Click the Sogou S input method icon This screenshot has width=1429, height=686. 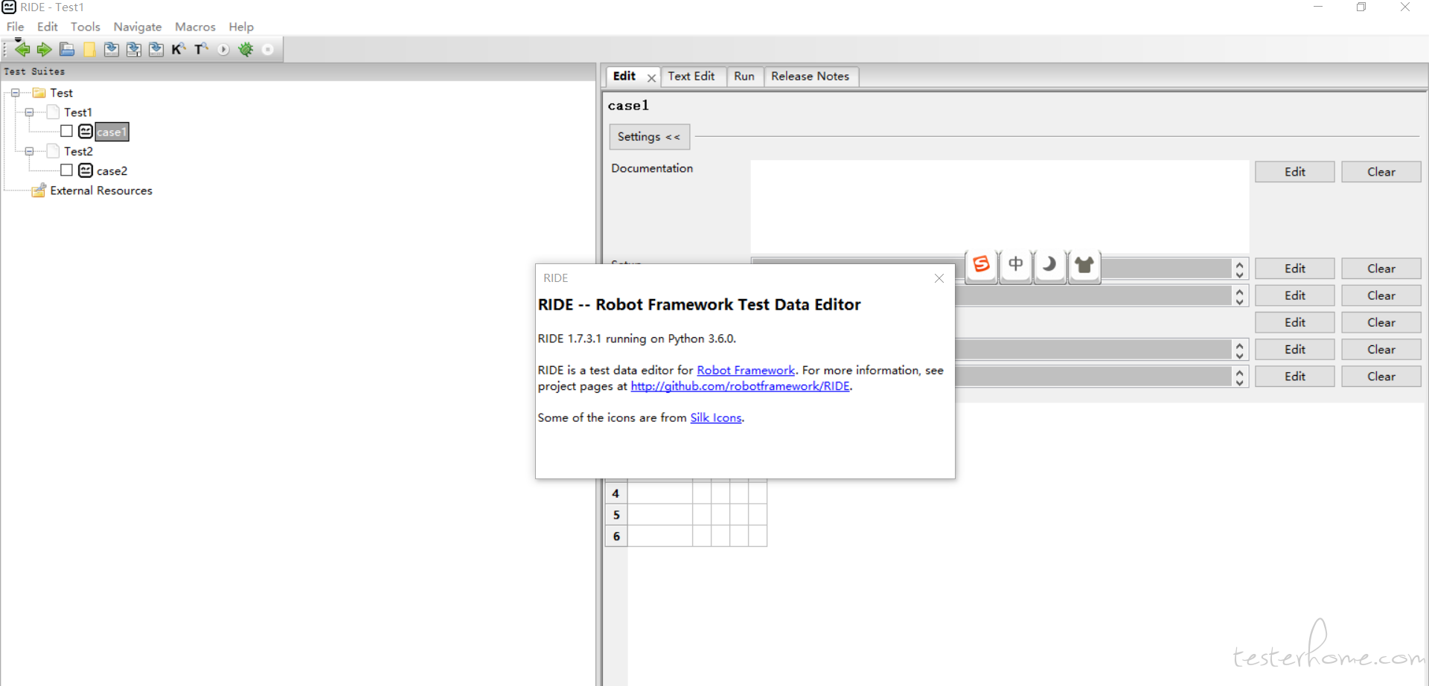[982, 266]
